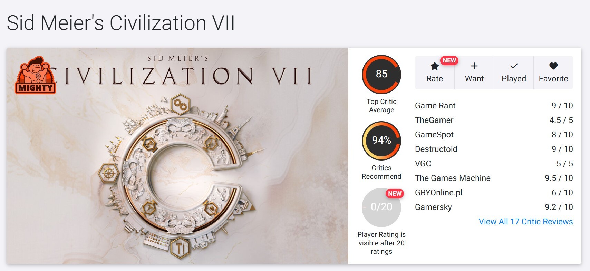This screenshot has width=590, height=271.
Task: Open the VGC review
Action: [494, 164]
